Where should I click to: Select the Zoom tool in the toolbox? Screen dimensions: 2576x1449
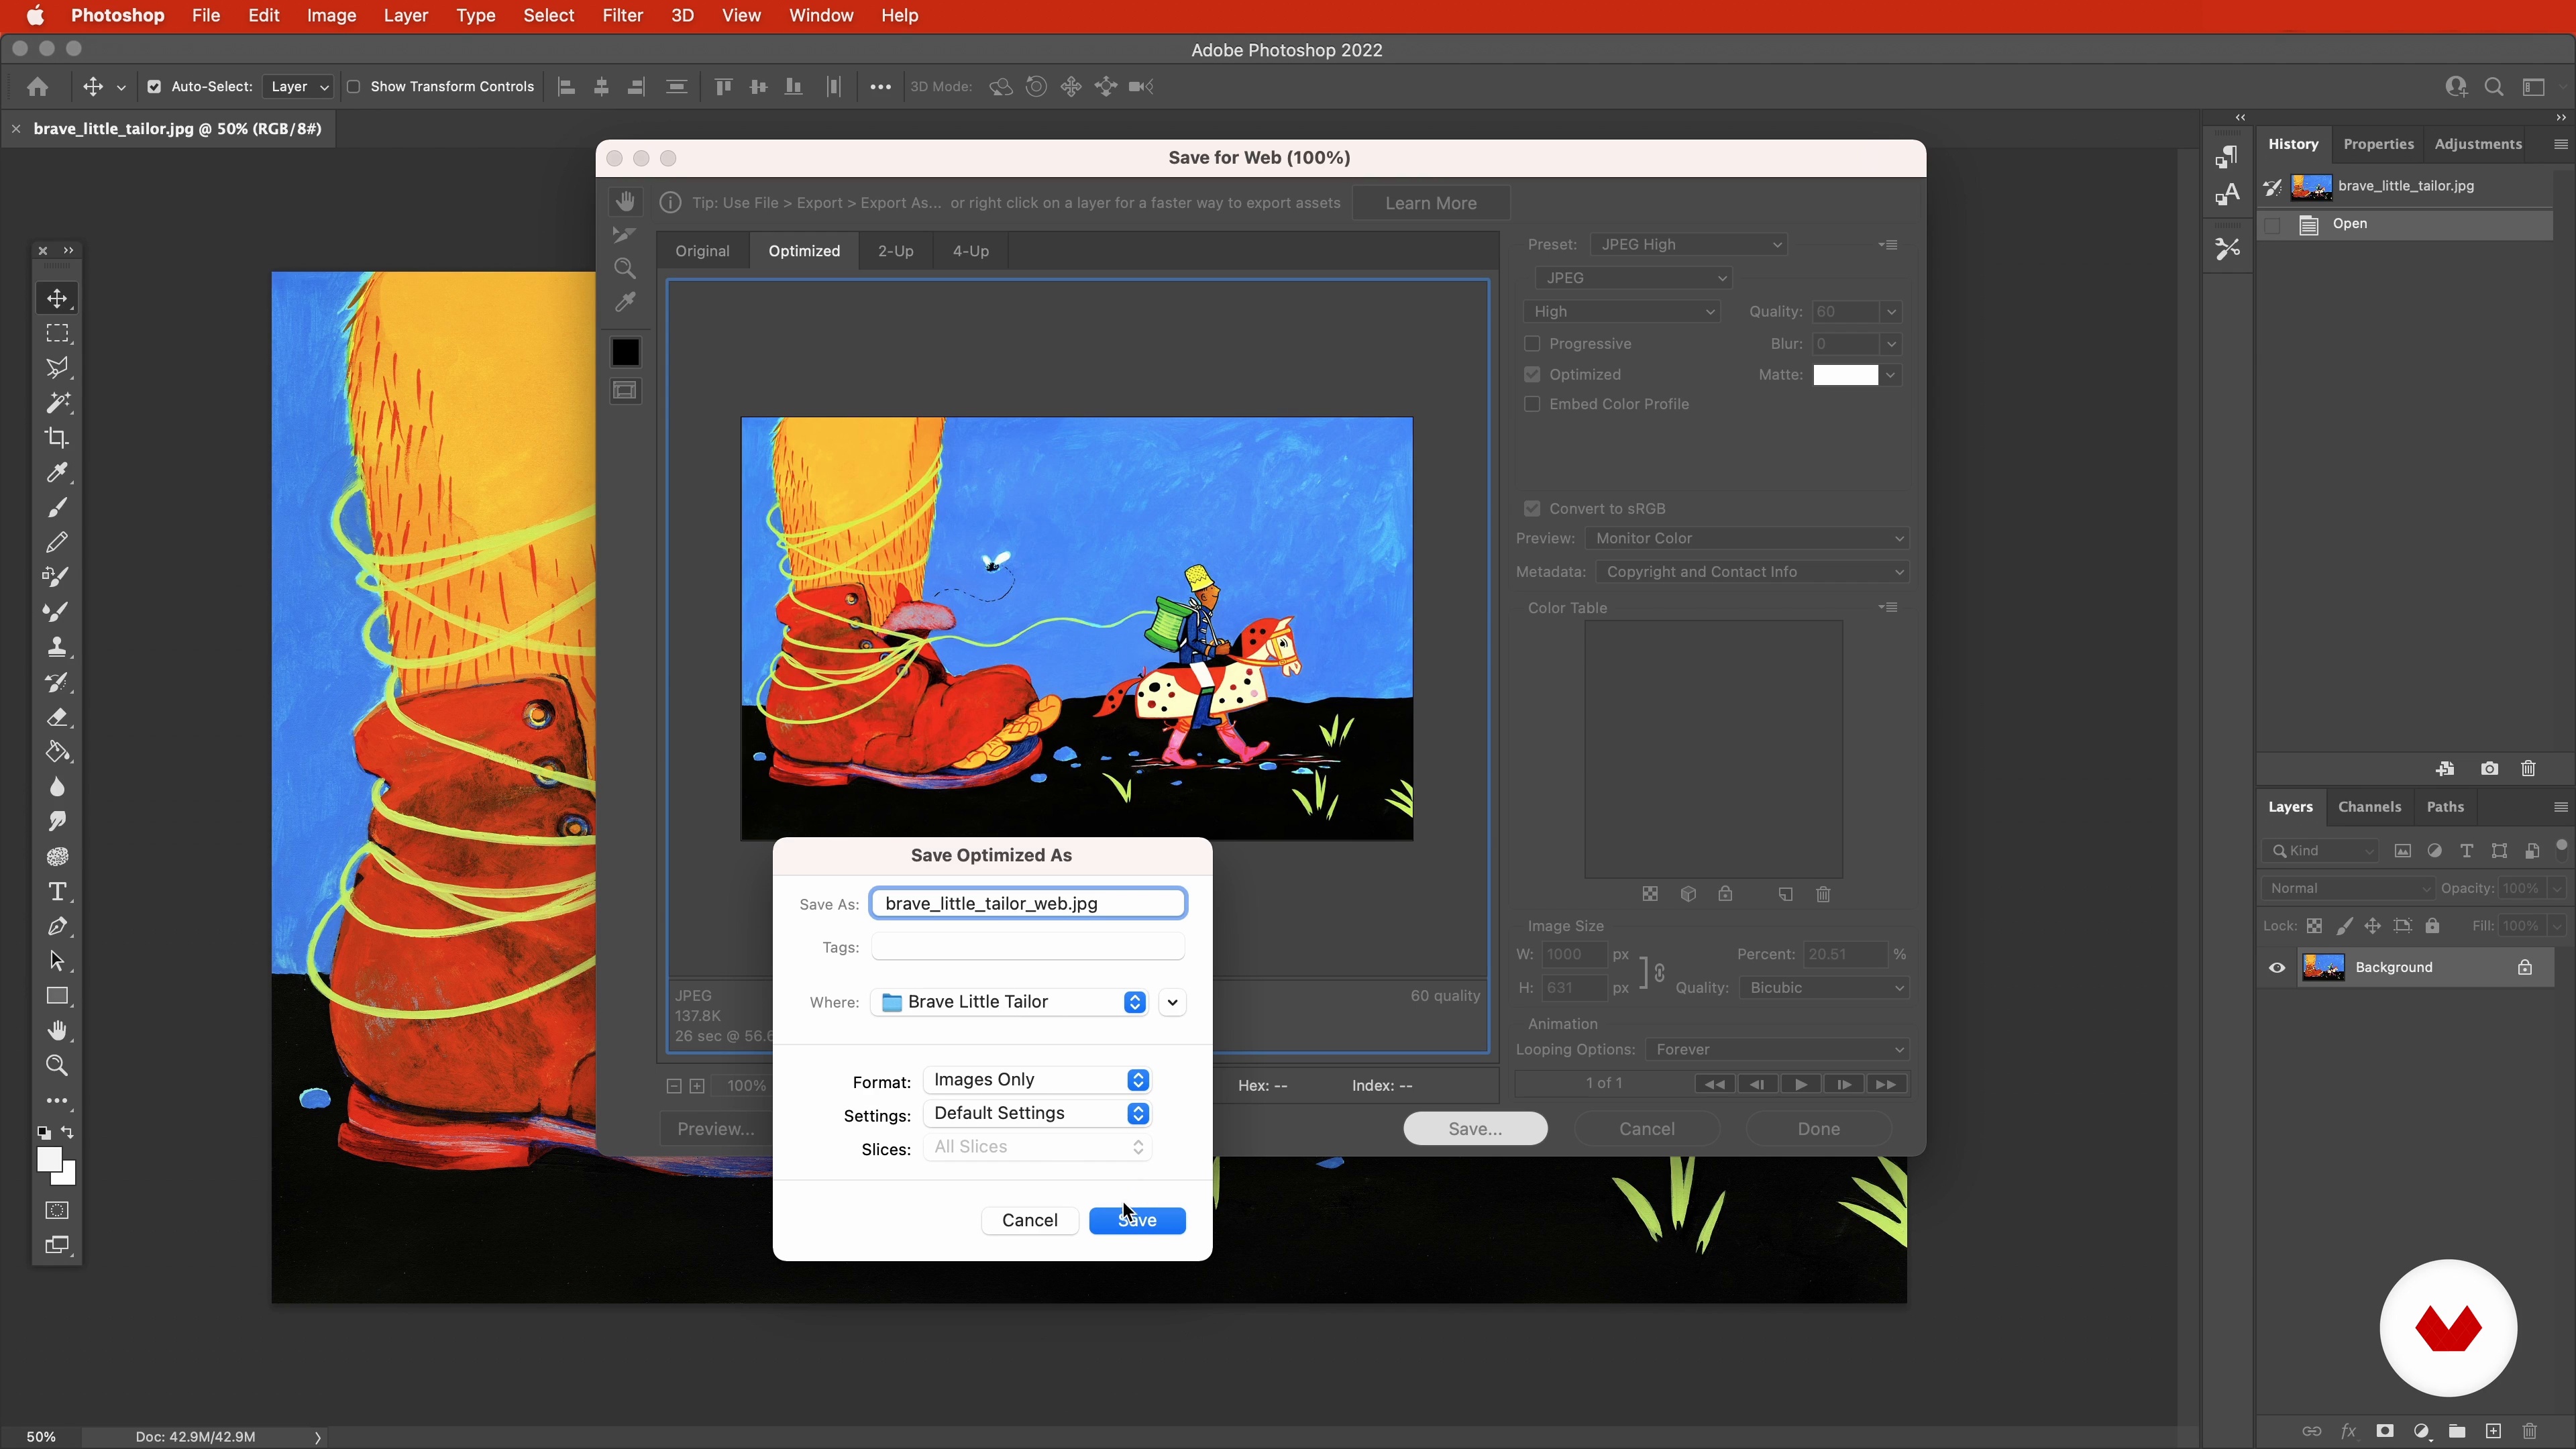(57, 1066)
